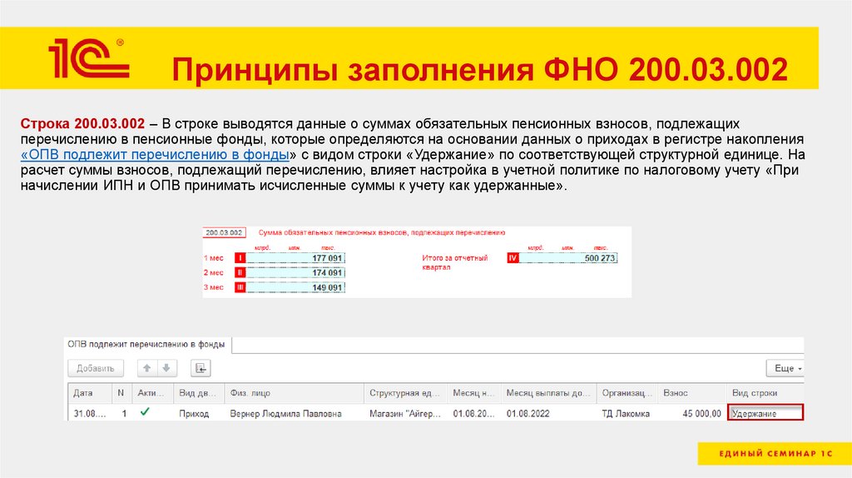Select the 45 000,00 contribution cell

tap(691, 413)
